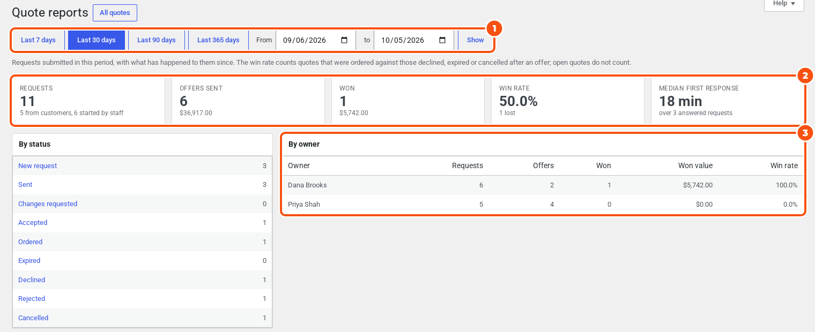815x332 pixels.
Task: Click the Owner column header
Action: click(x=299, y=165)
